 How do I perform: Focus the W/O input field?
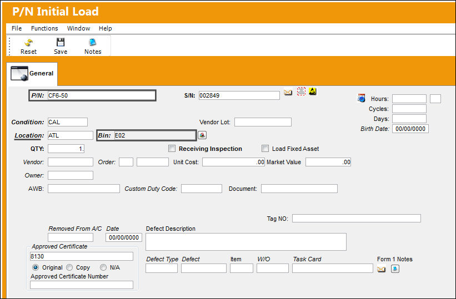[x=273, y=268]
